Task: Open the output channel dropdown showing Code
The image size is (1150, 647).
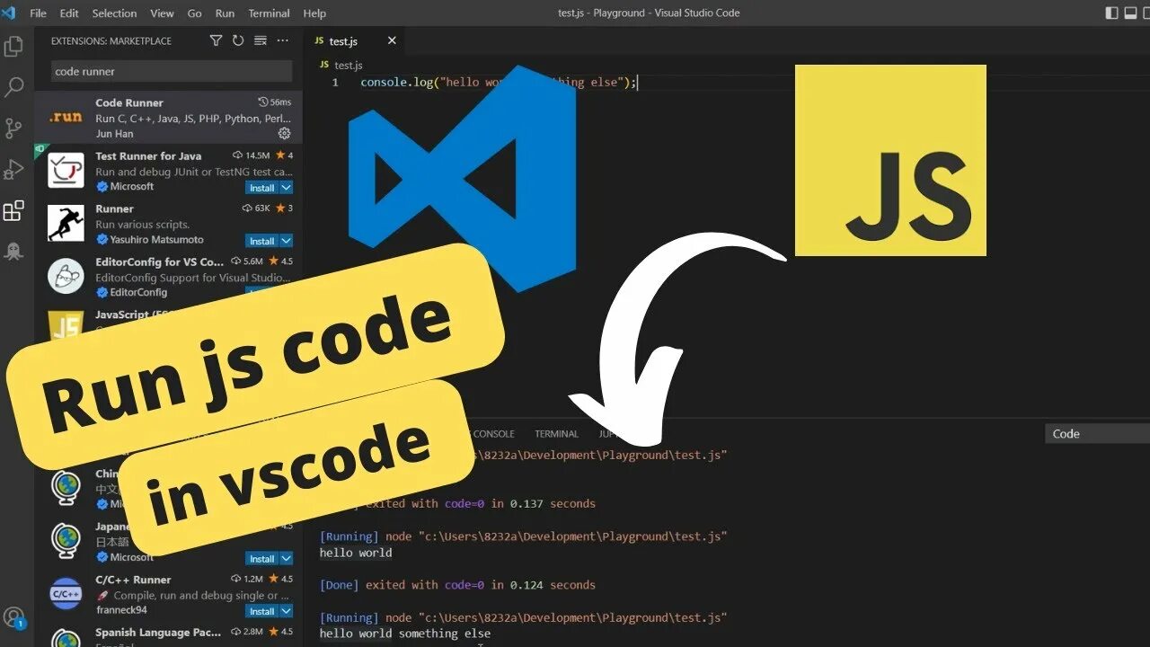Action: pyautogui.click(x=1098, y=434)
